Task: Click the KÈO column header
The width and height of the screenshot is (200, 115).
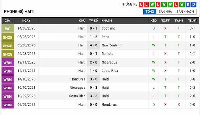Action: (153, 21)
